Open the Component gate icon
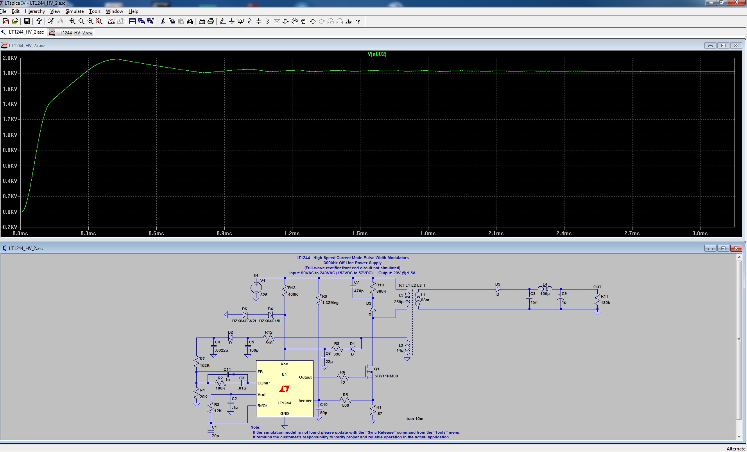The image size is (747, 452). click(286, 21)
